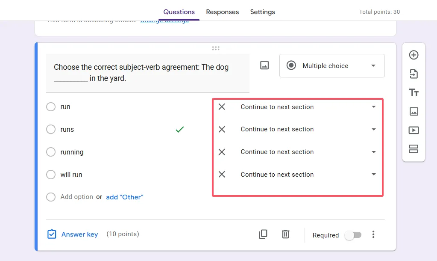Toggle the Required switch on
Viewport: 437px width, 261px height.
353,235
